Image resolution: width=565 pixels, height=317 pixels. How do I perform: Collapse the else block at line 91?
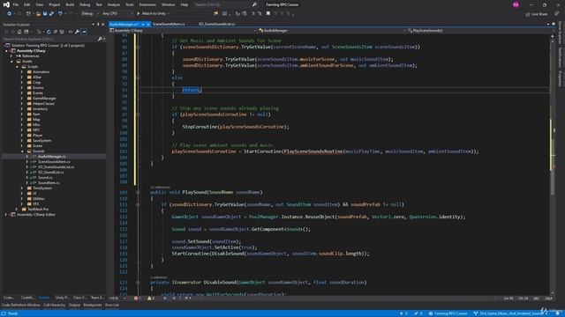138,77
